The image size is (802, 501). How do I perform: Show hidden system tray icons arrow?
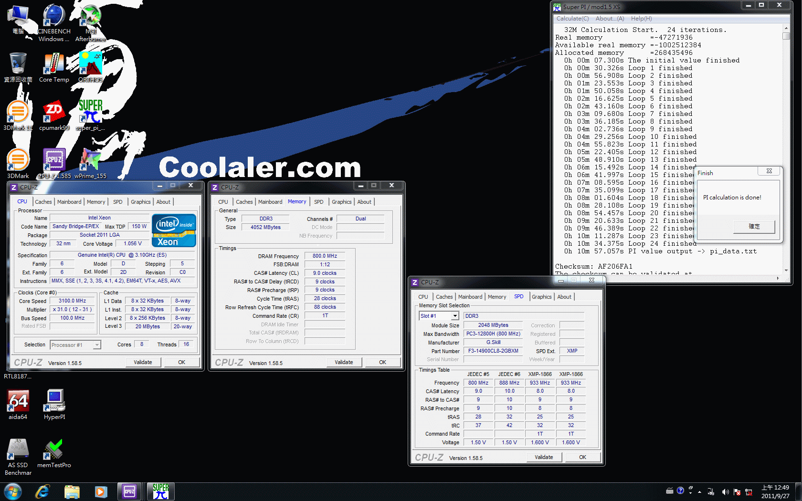(699, 492)
